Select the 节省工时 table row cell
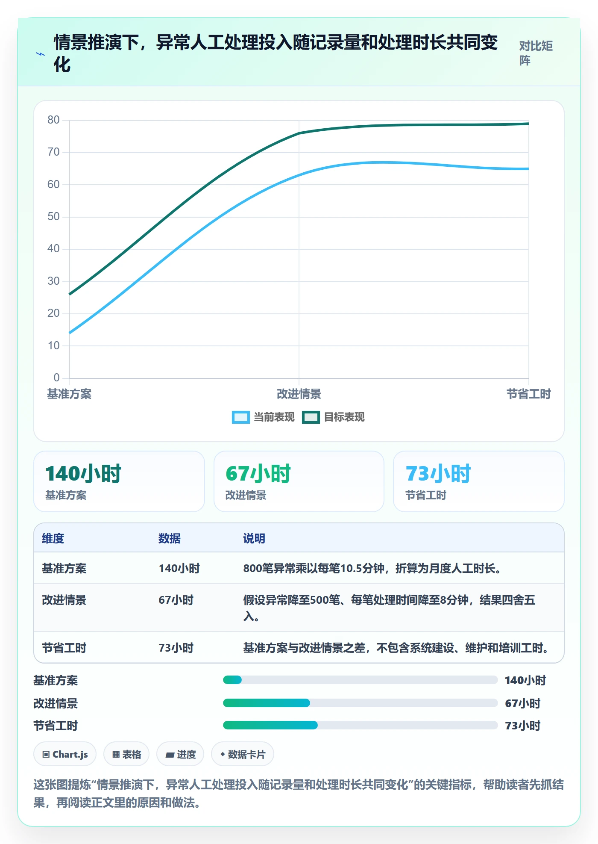598x844 pixels. [64, 648]
